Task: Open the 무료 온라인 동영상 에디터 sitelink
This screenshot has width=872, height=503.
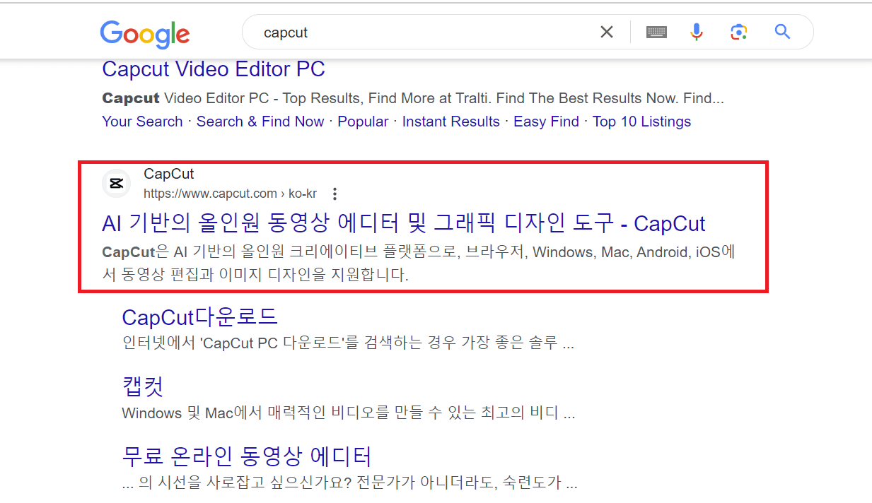Action: click(247, 456)
